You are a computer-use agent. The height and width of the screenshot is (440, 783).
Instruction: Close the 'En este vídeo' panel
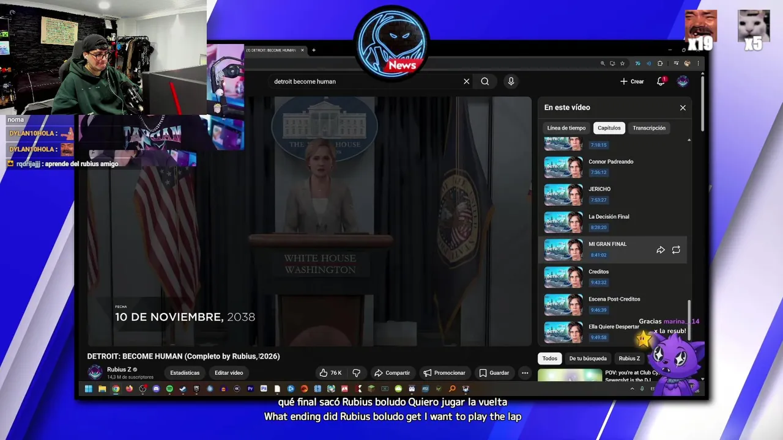click(683, 108)
